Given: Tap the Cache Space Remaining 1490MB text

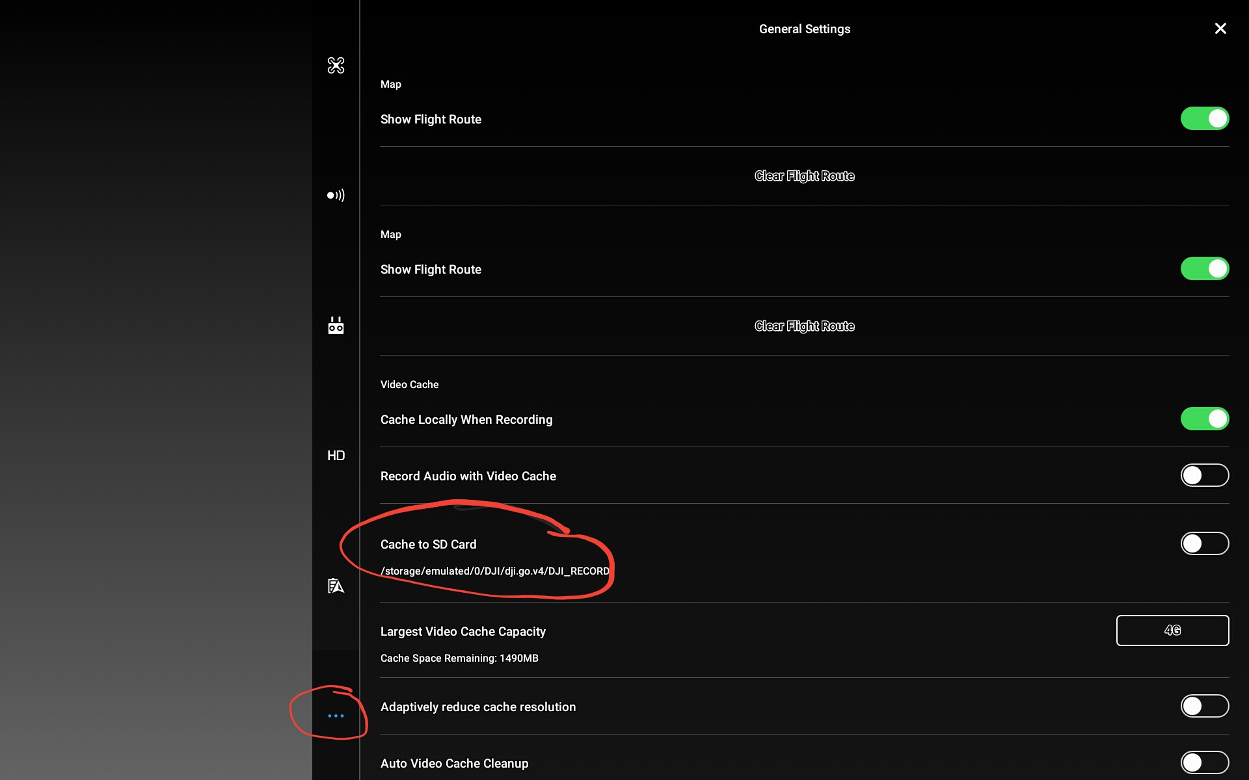Looking at the screenshot, I should tap(459, 658).
